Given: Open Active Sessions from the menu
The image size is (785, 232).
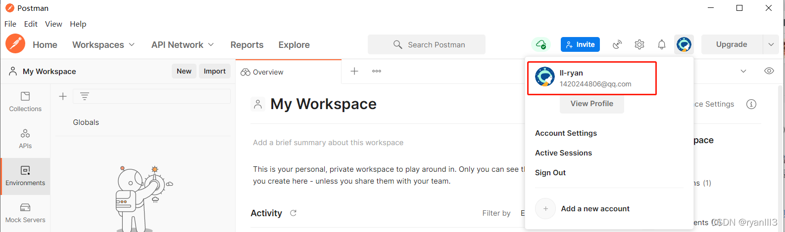Looking at the screenshot, I should 563,153.
